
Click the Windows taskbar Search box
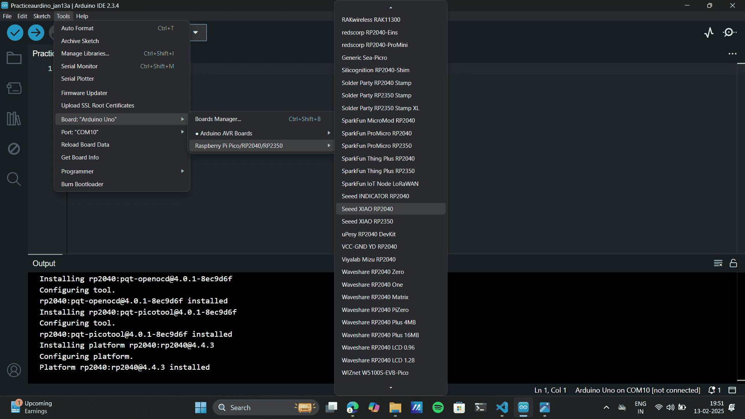[x=266, y=407]
